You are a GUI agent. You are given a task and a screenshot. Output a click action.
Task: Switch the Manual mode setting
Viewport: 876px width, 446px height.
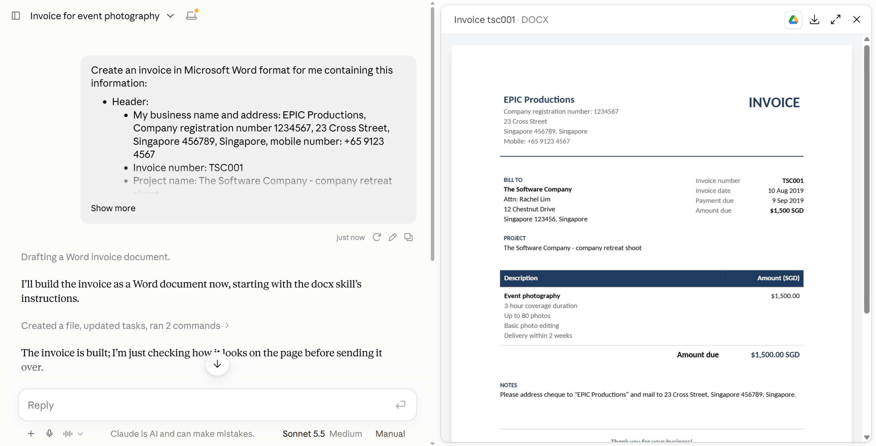pos(390,434)
